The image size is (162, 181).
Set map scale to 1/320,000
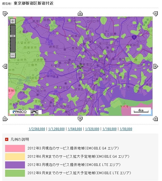tap(92, 129)
